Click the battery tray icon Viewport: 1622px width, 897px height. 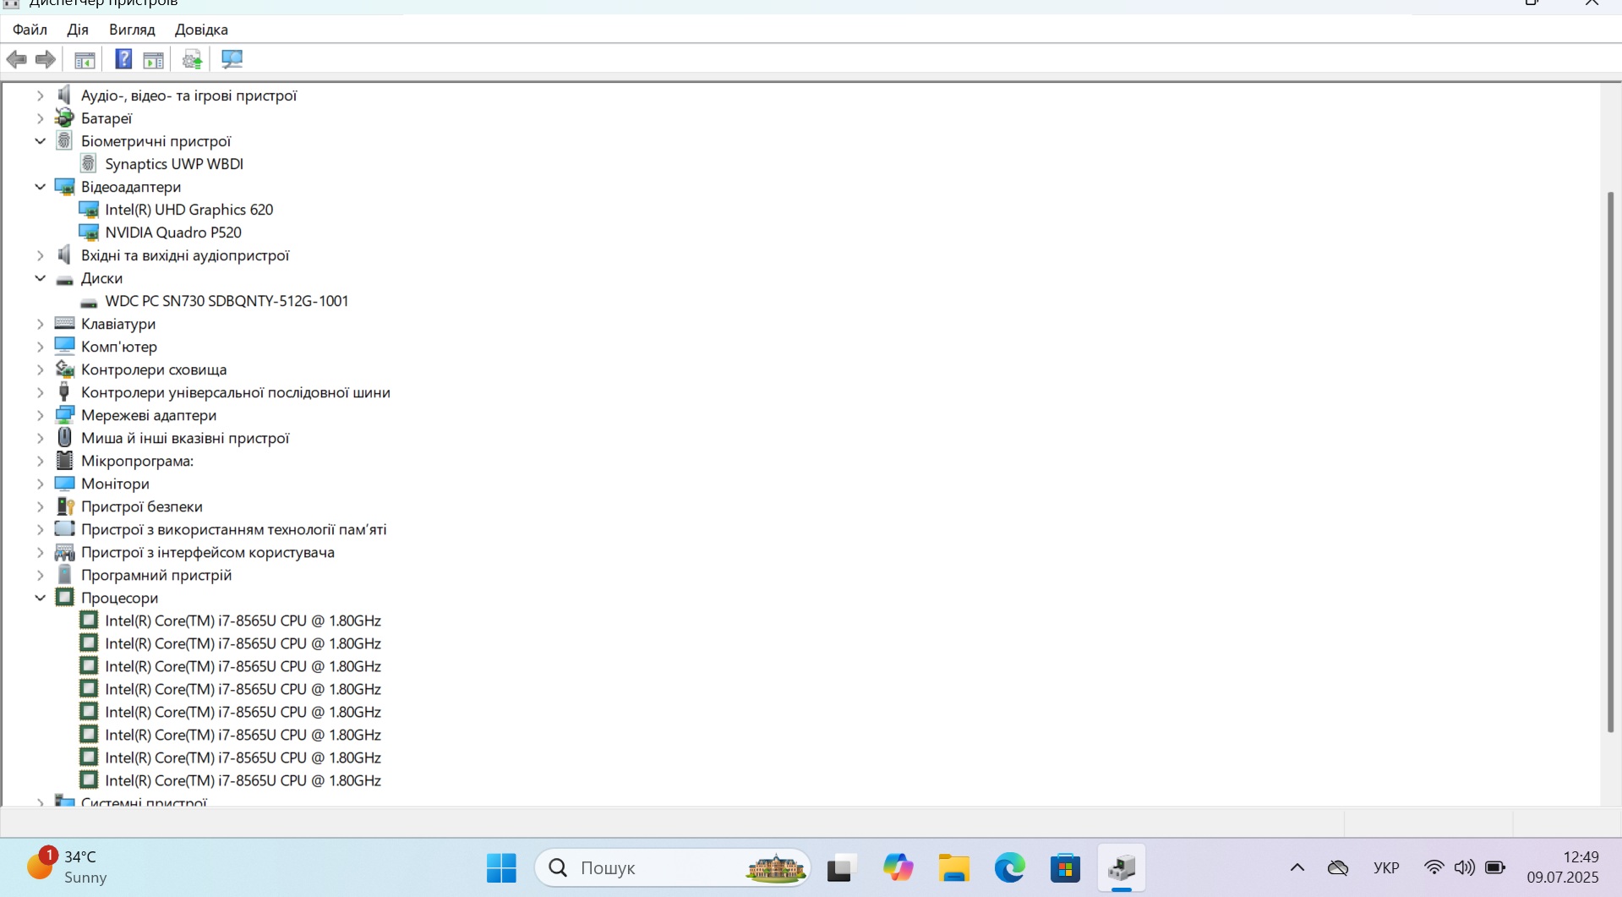click(x=1495, y=867)
